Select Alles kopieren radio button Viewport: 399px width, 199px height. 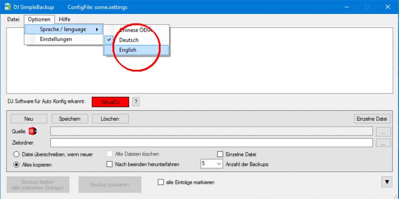coord(16,165)
